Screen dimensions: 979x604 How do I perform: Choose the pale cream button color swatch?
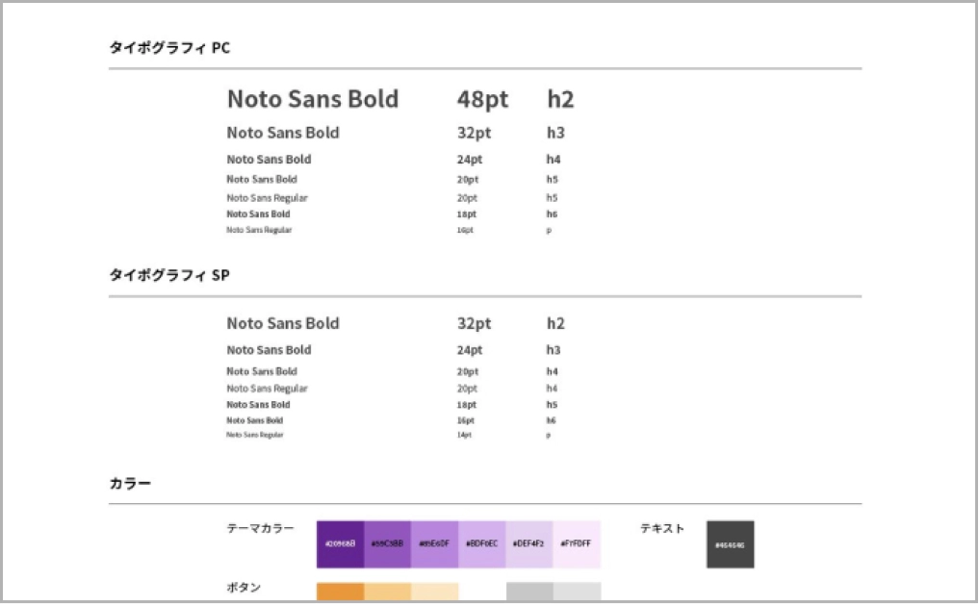tap(435, 591)
